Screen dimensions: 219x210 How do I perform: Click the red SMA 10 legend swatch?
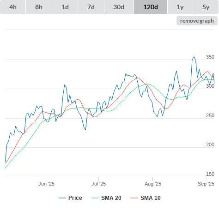pos(134,198)
